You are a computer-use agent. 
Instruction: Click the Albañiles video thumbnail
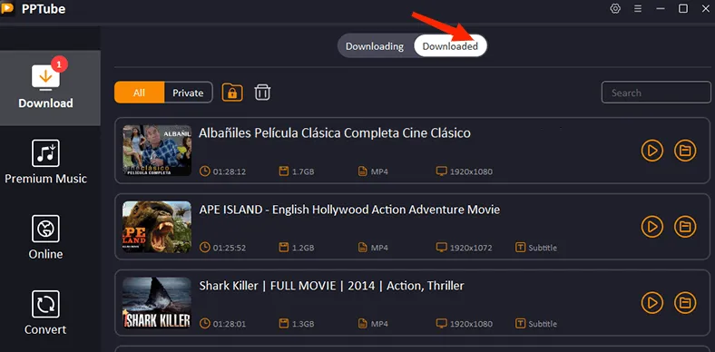click(157, 151)
